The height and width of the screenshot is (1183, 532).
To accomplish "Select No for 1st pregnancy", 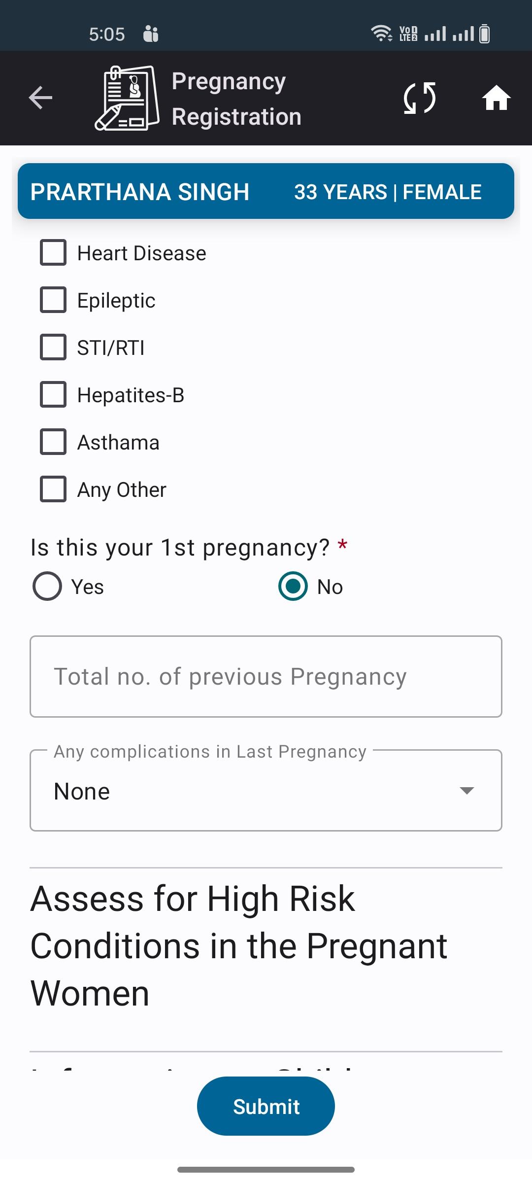I will (x=293, y=587).
